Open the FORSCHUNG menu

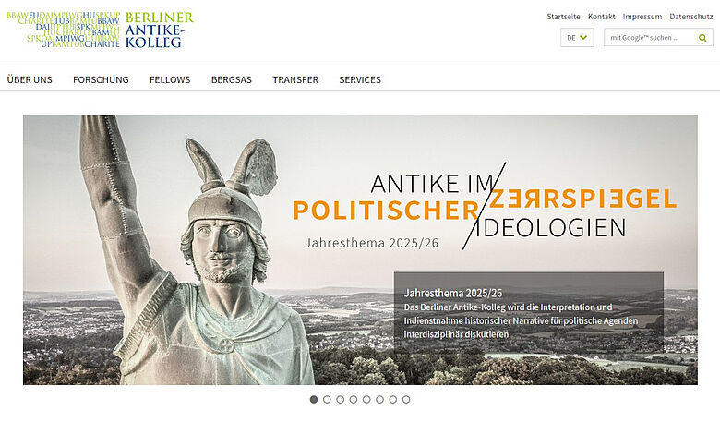tap(101, 80)
